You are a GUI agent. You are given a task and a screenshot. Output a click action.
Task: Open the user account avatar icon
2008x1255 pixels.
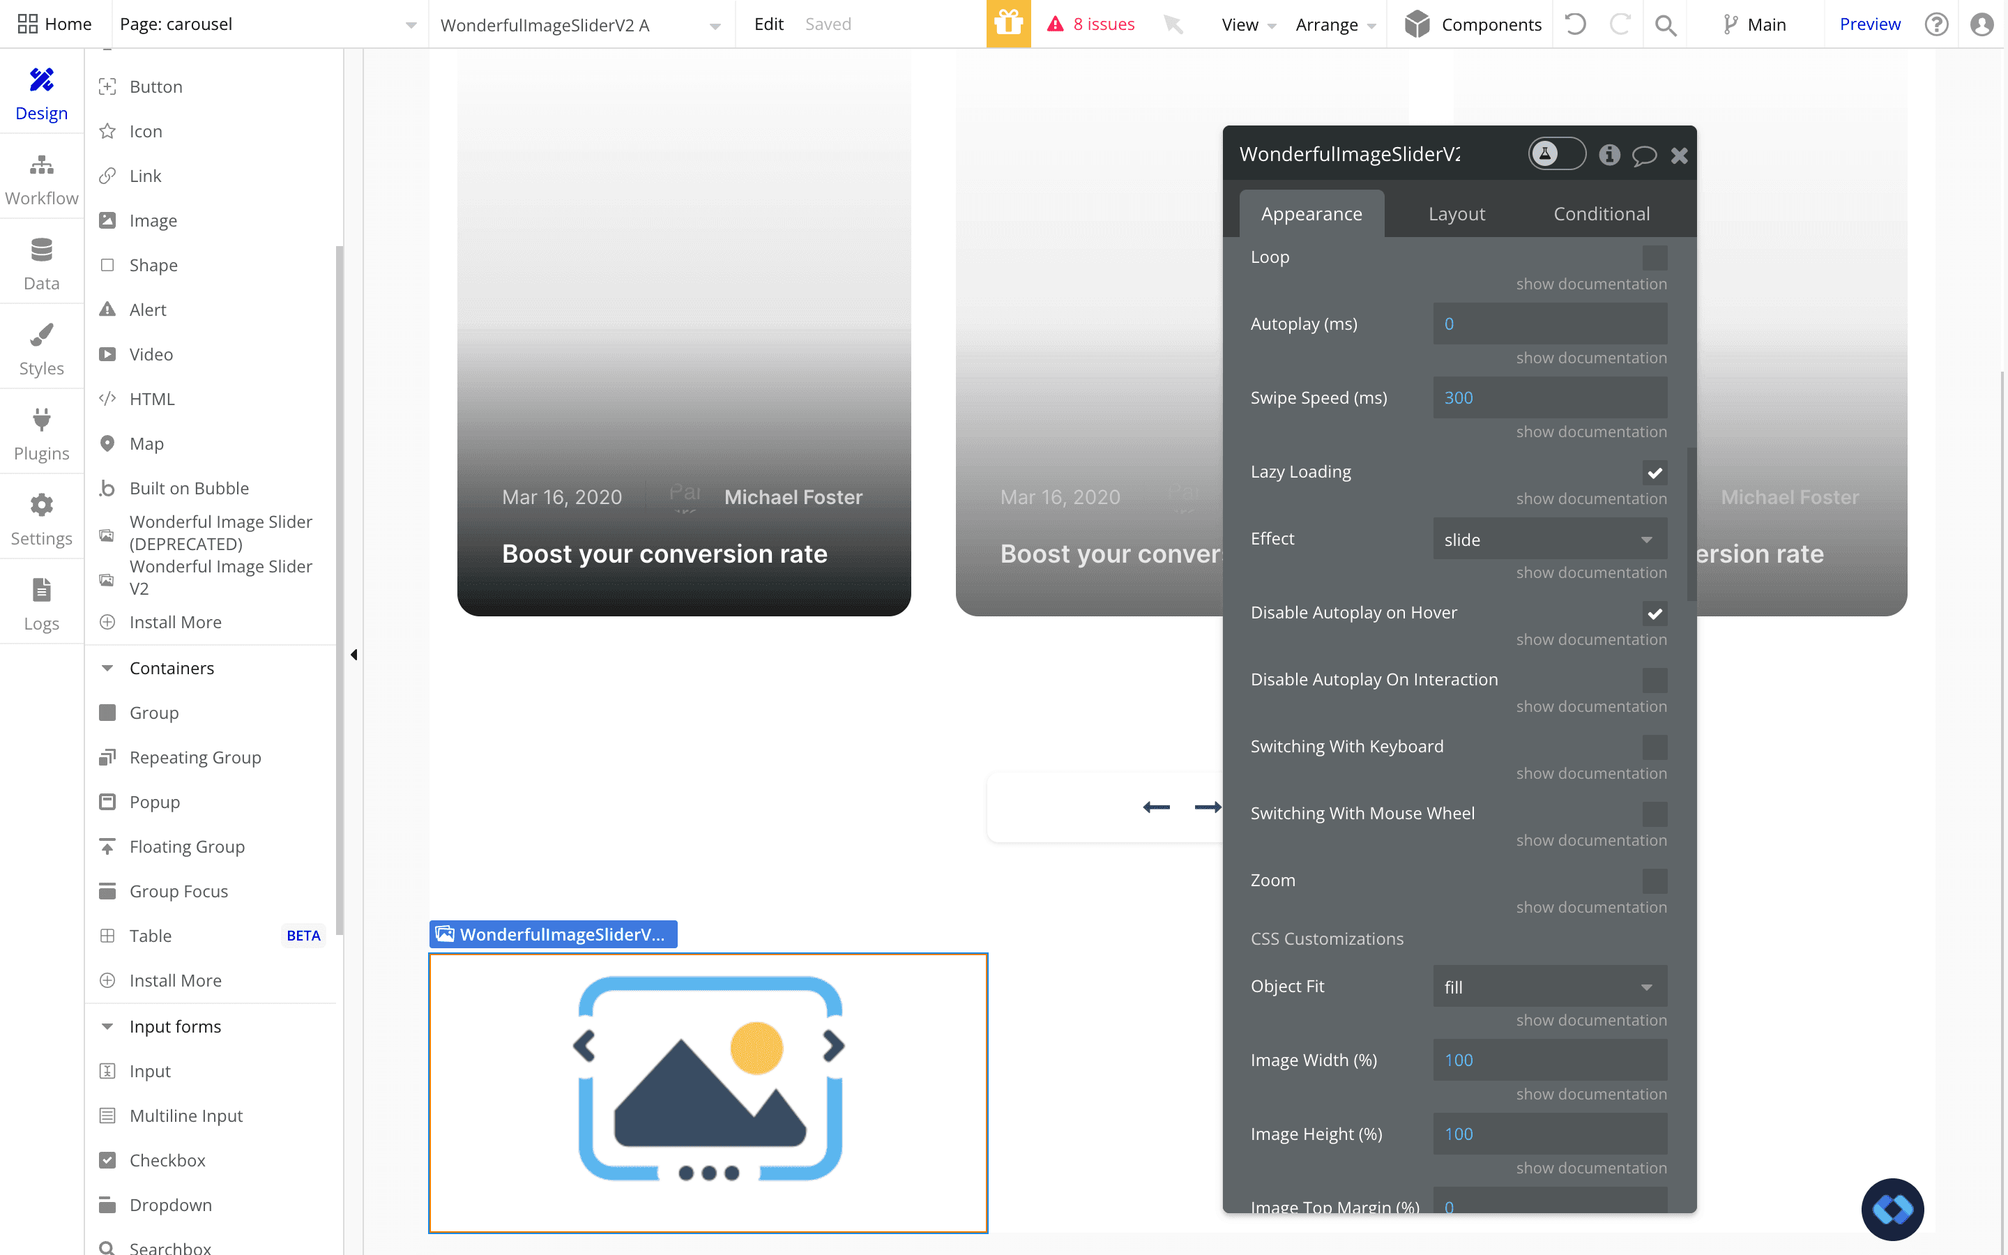coord(1982,24)
